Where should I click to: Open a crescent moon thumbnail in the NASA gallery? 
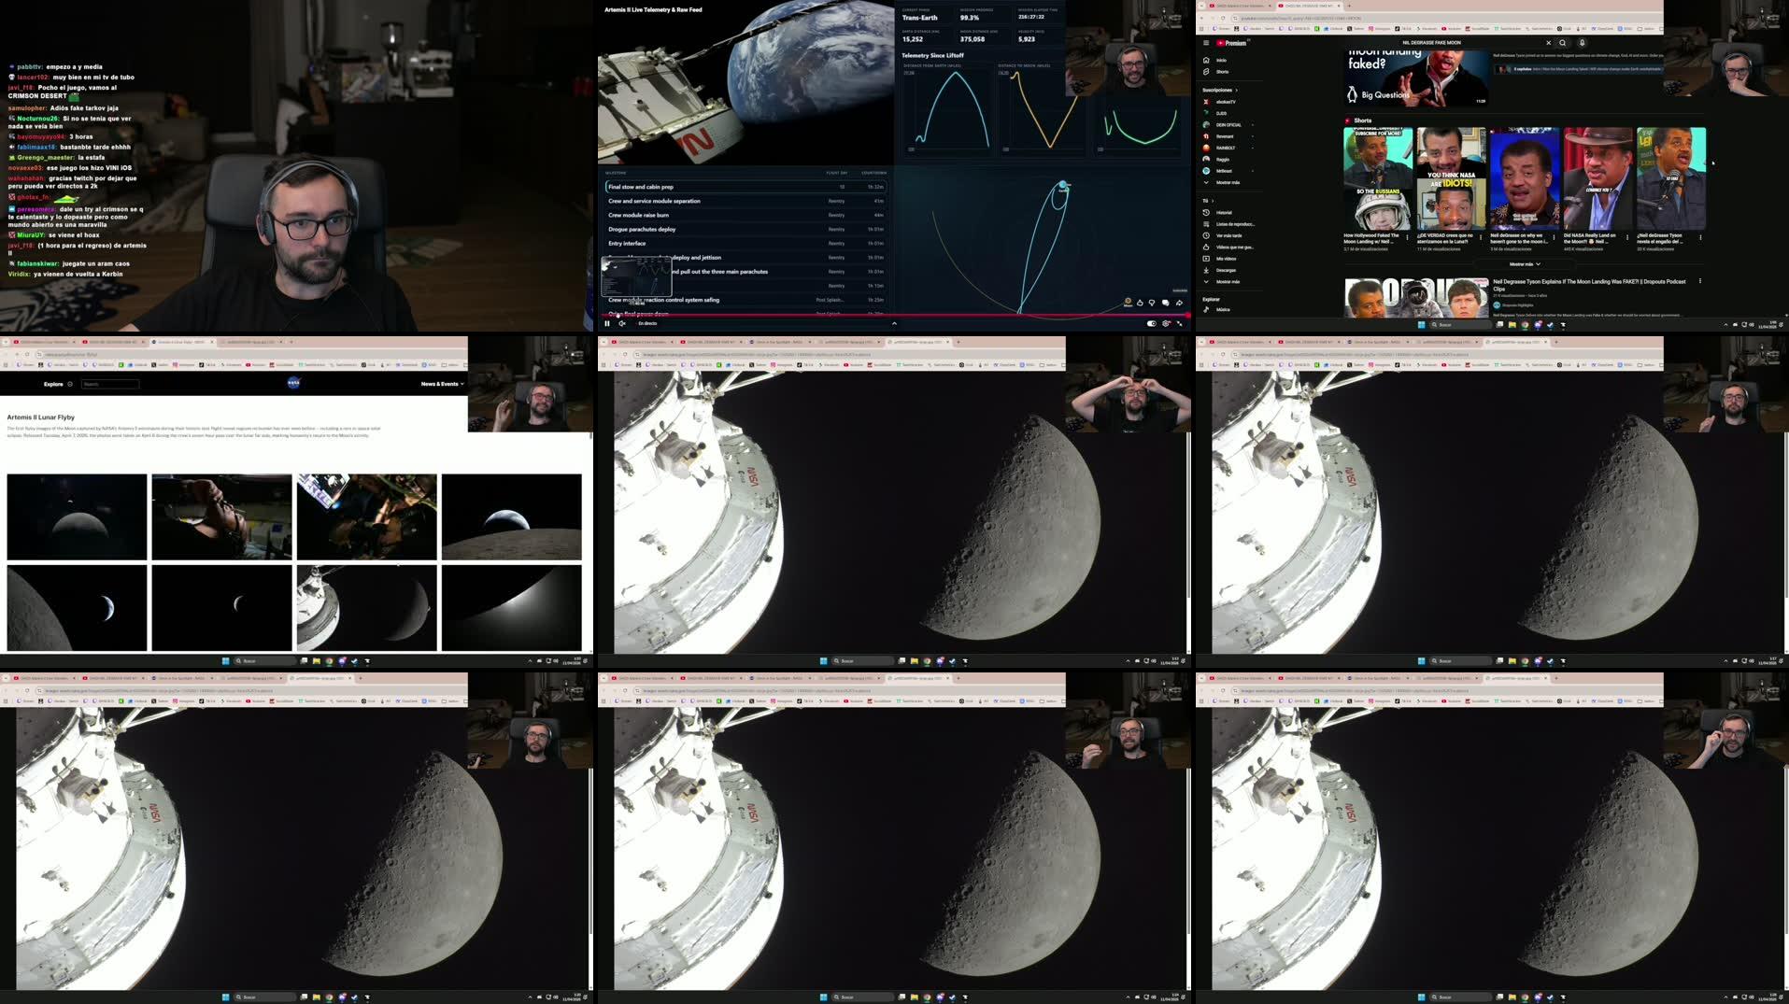221,608
